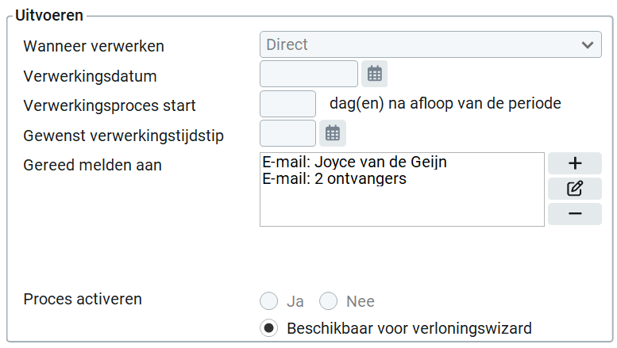This screenshot has height=348, width=617.
Task: Click the Gereed melden aan label
Action: pyautogui.click(x=92, y=166)
